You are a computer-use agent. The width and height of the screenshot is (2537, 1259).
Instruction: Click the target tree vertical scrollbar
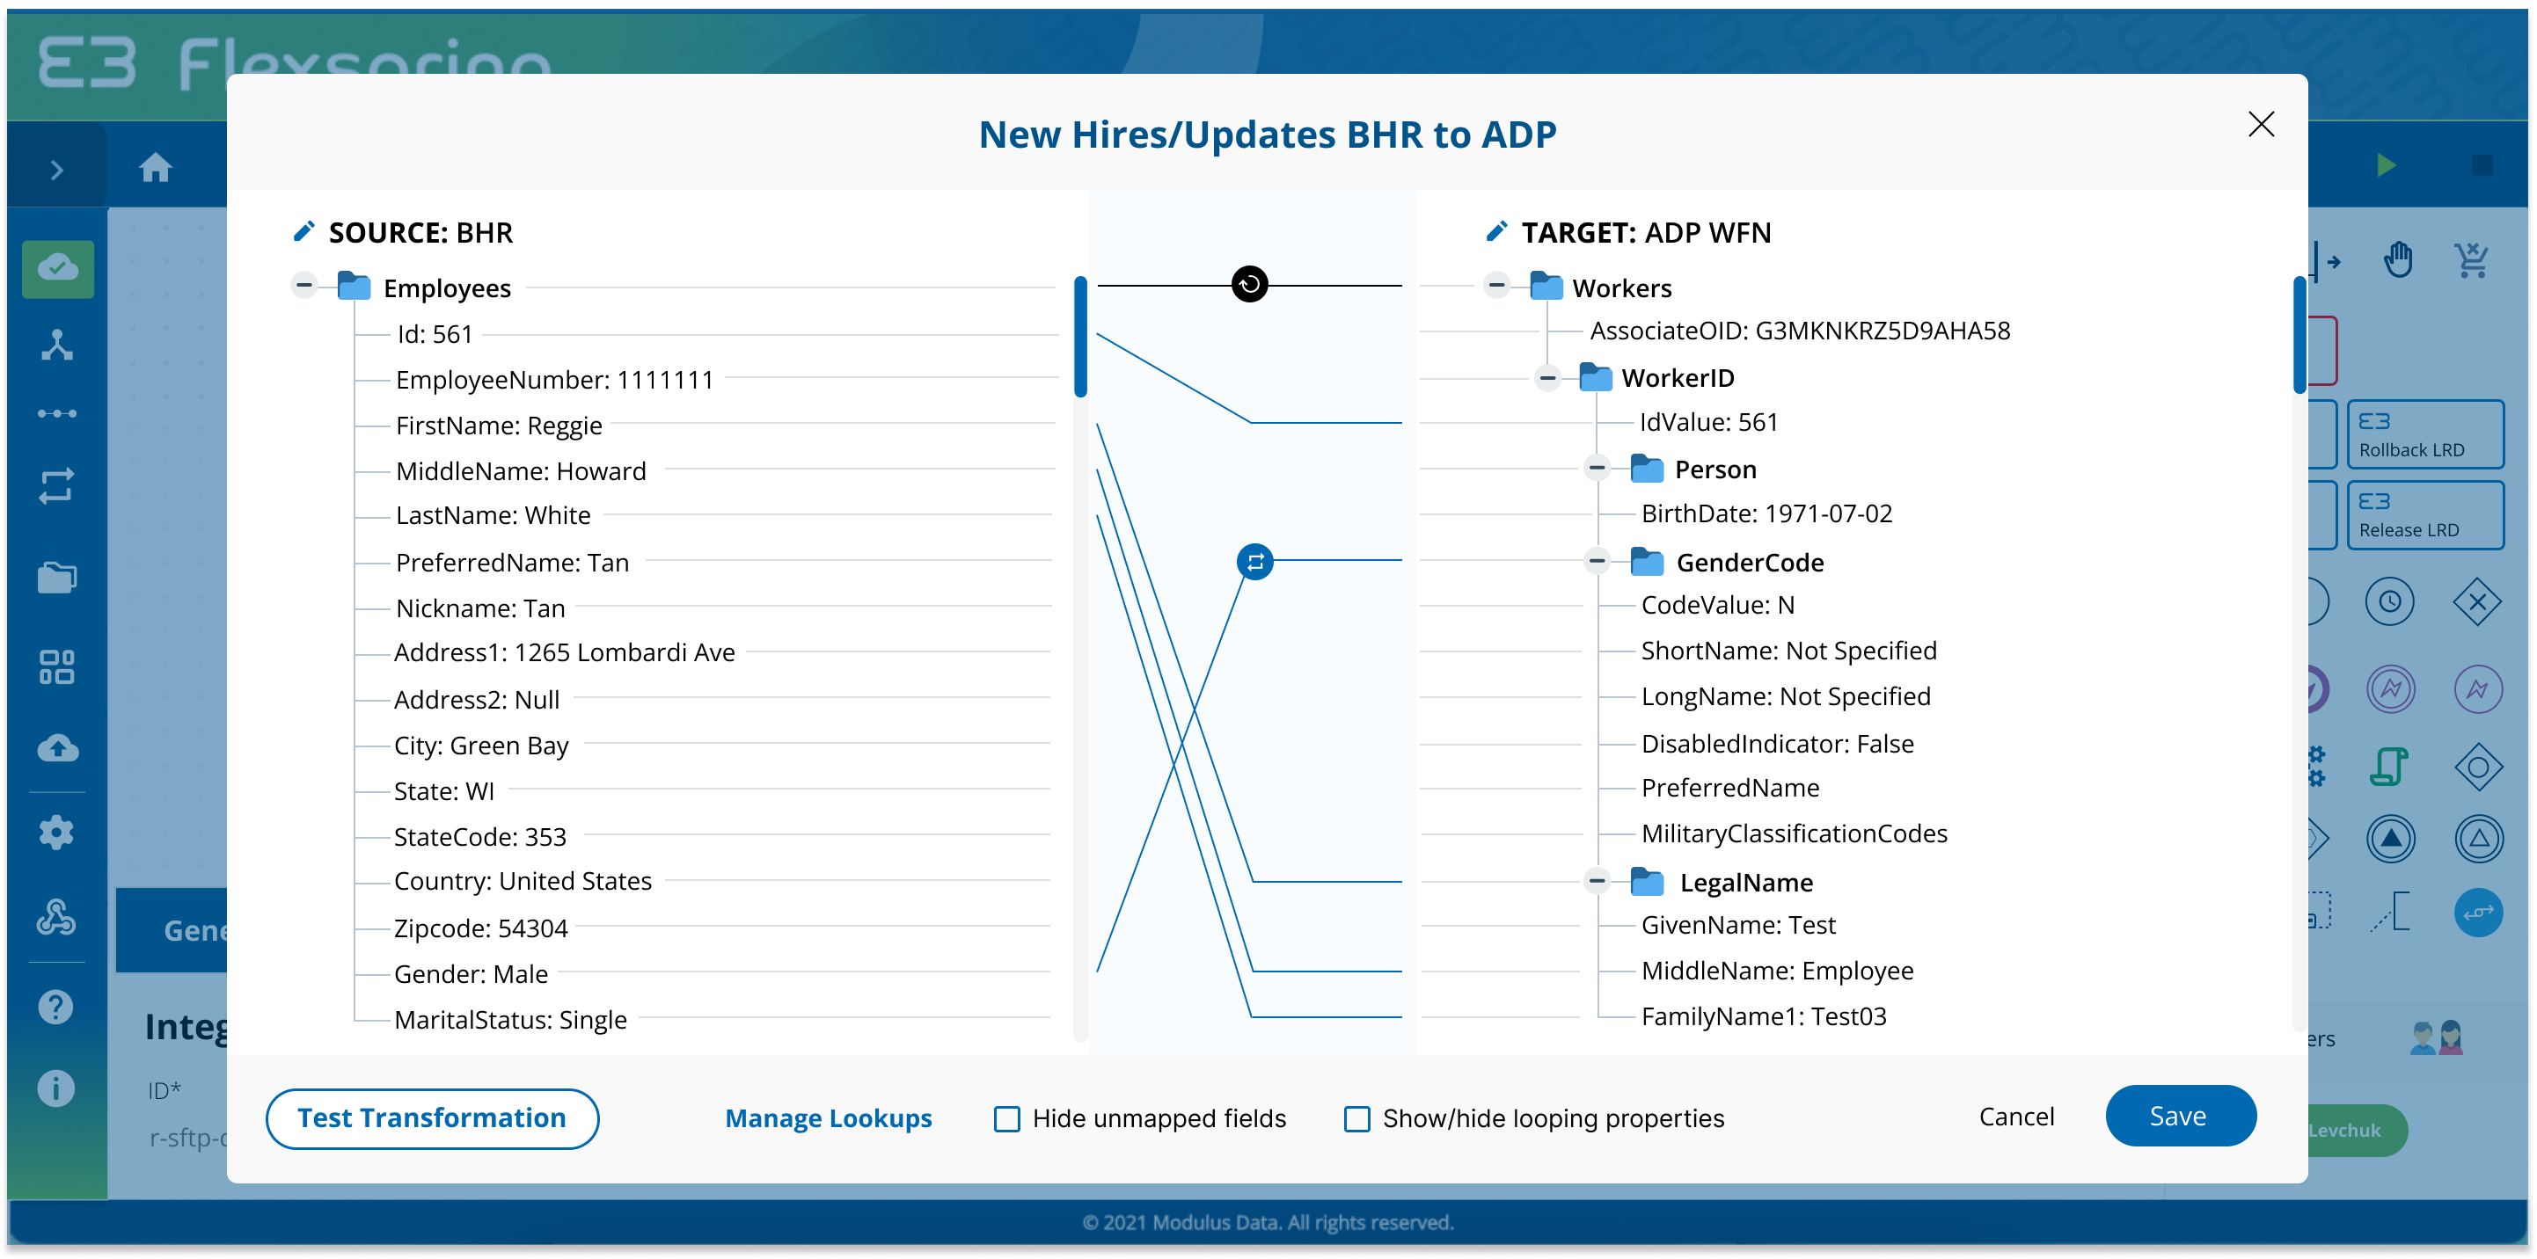click(x=2299, y=337)
